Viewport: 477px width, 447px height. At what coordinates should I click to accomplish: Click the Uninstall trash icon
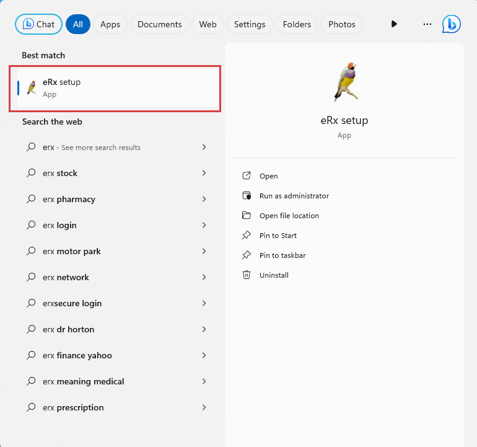(247, 275)
